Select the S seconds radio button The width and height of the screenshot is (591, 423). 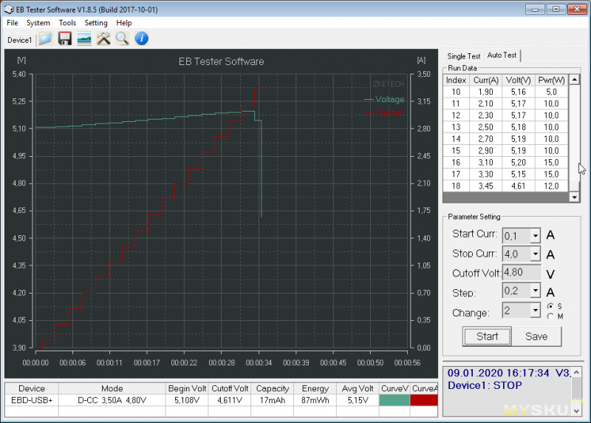pyautogui.click(x=550, y=306)
